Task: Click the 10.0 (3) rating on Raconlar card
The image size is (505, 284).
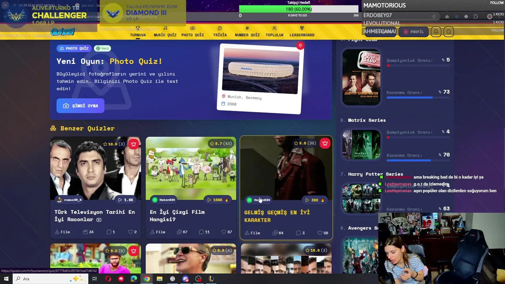Action: click(114, 144)
